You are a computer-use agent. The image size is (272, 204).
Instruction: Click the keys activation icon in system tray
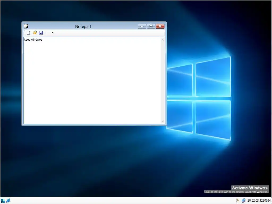point(237,201)
